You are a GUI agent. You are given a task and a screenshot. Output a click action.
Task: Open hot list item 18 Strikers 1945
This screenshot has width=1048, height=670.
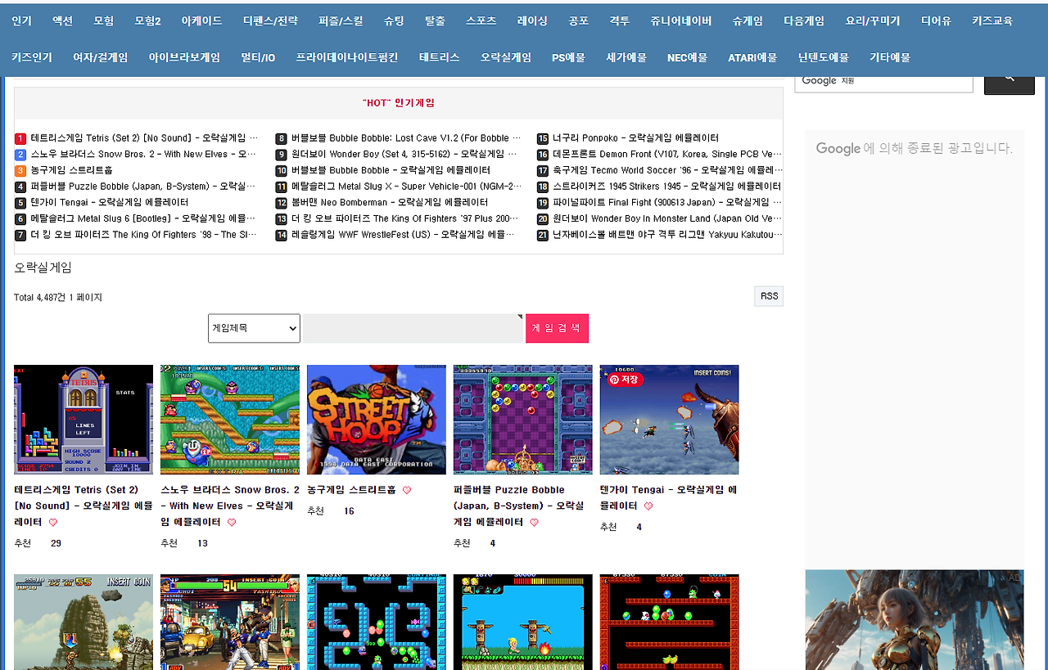pyautogui.click(x=666, y=187)
